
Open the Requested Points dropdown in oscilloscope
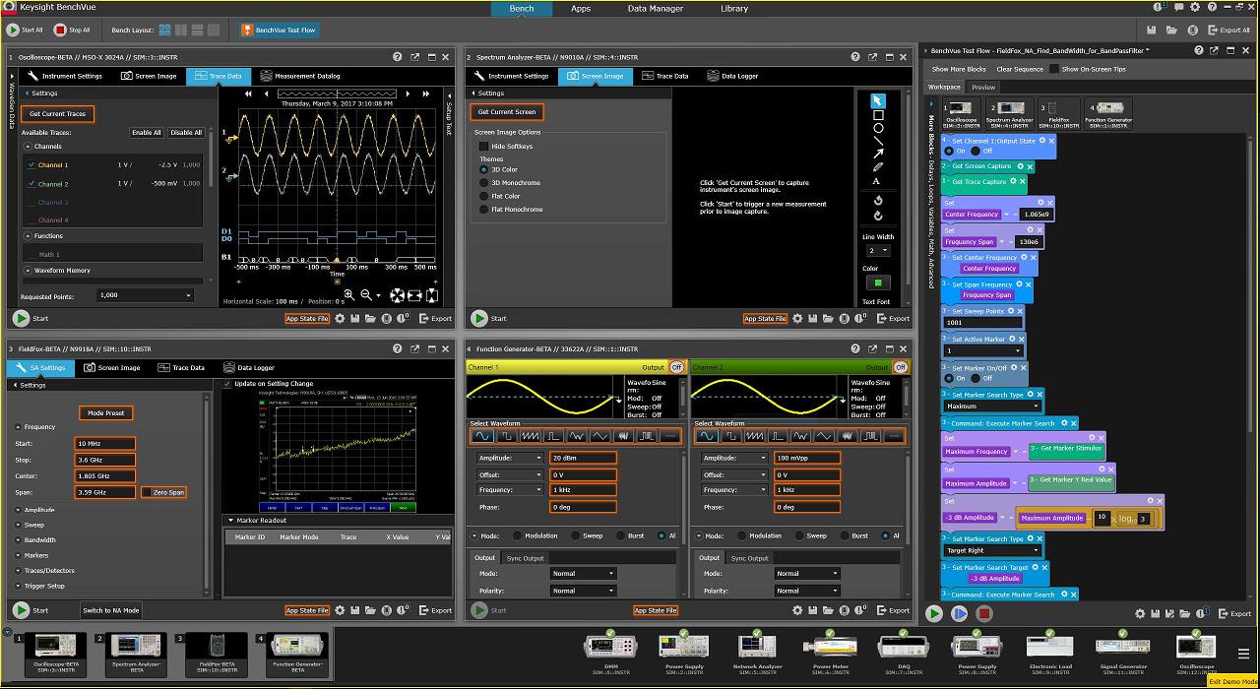(x=146, y=295)
